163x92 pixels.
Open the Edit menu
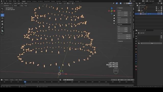pos(7,1)
